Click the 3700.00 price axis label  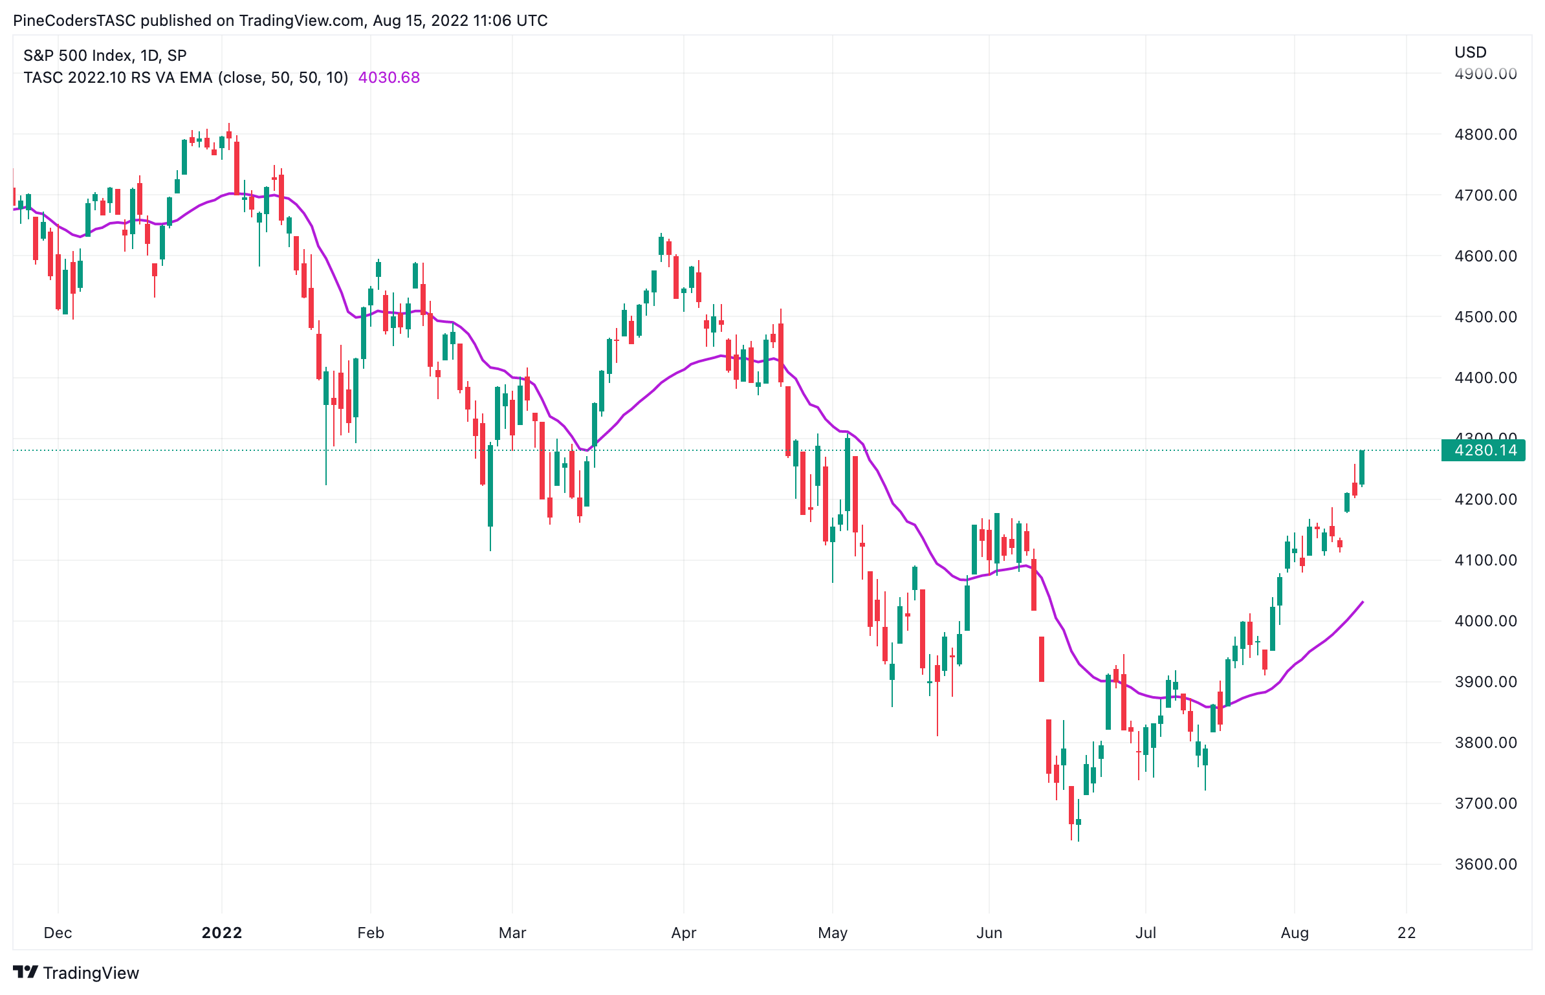(1485, 804)
